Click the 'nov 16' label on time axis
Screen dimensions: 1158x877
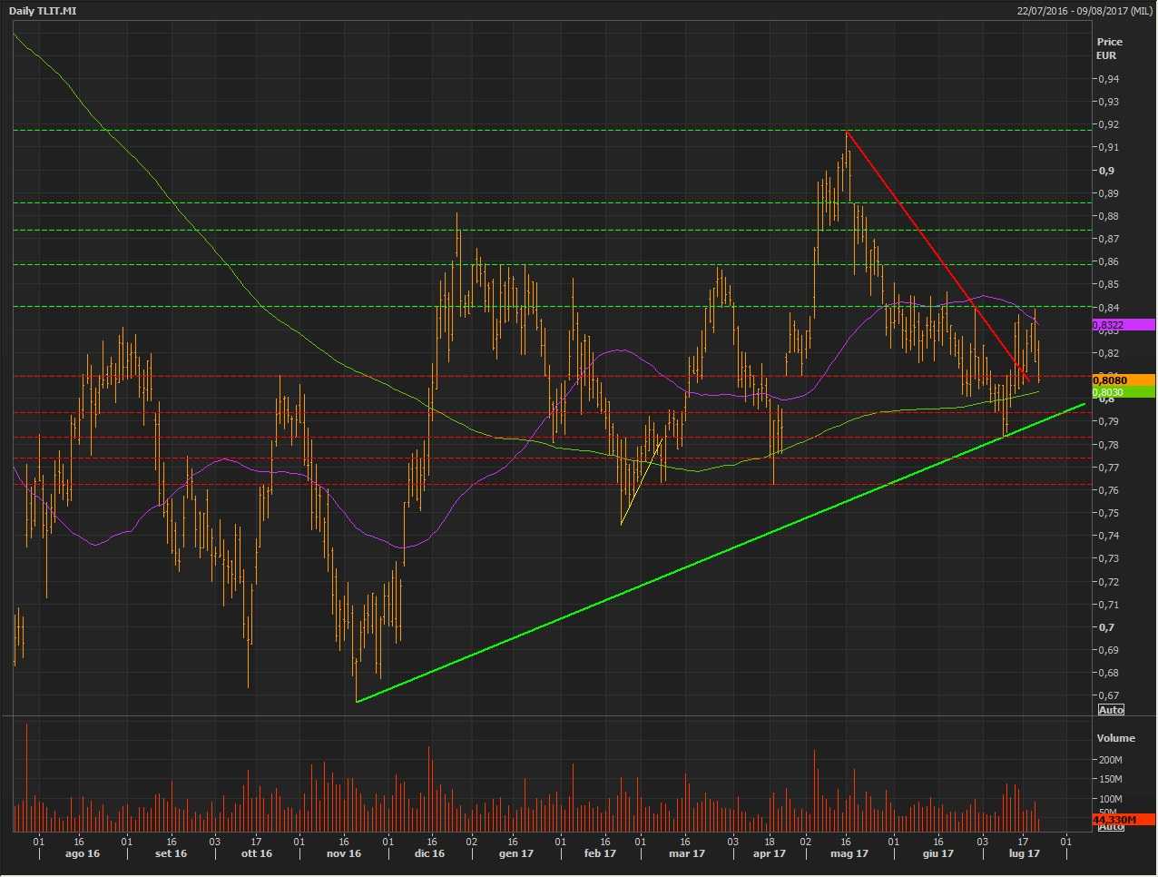343,853
